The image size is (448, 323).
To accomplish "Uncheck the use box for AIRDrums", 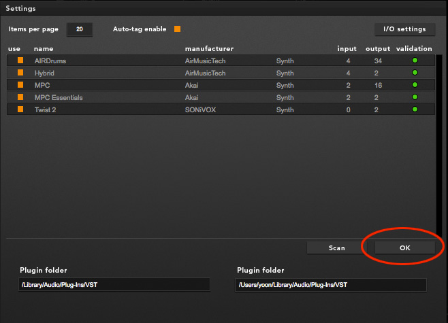I will pyautogui.click(x=20, y=61).
